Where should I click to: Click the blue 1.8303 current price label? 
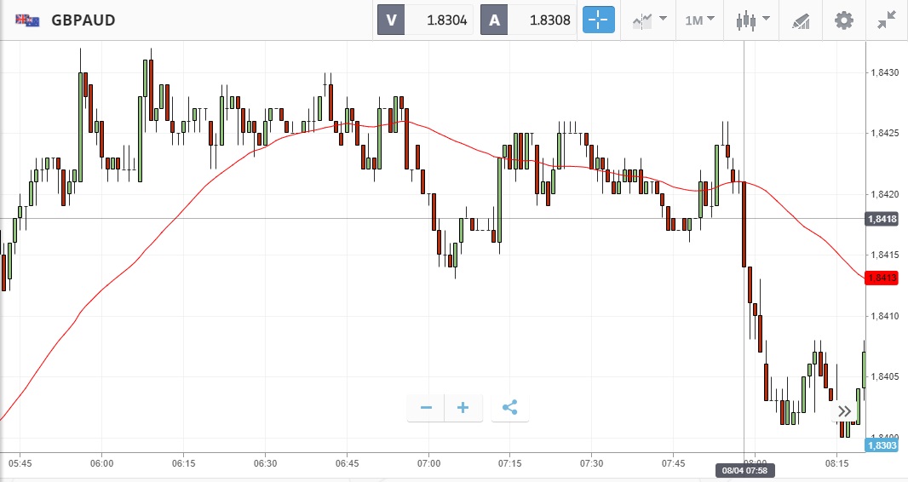point(882,445)
